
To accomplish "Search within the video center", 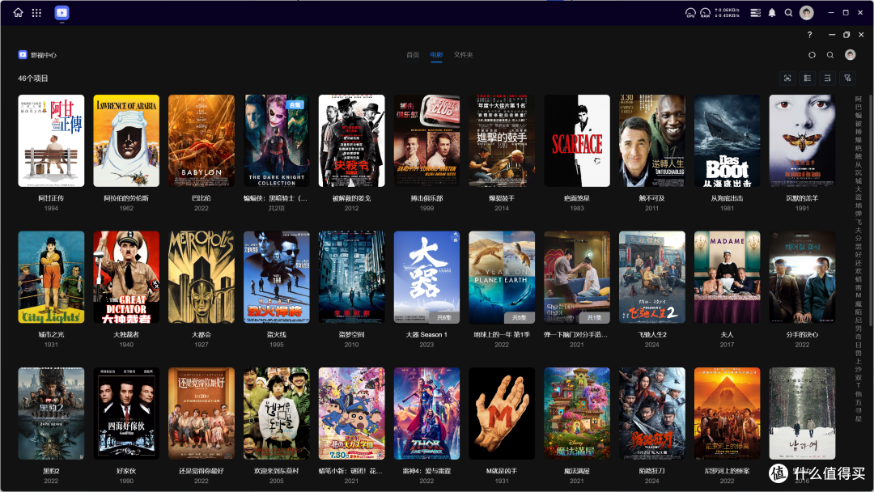I will coord(830,54).
